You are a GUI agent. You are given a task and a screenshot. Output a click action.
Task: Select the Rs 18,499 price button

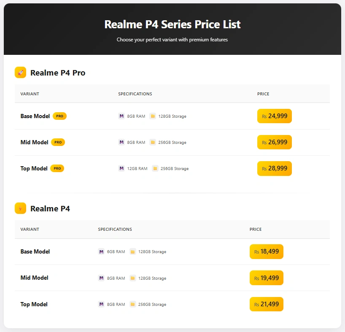point(267,251)
